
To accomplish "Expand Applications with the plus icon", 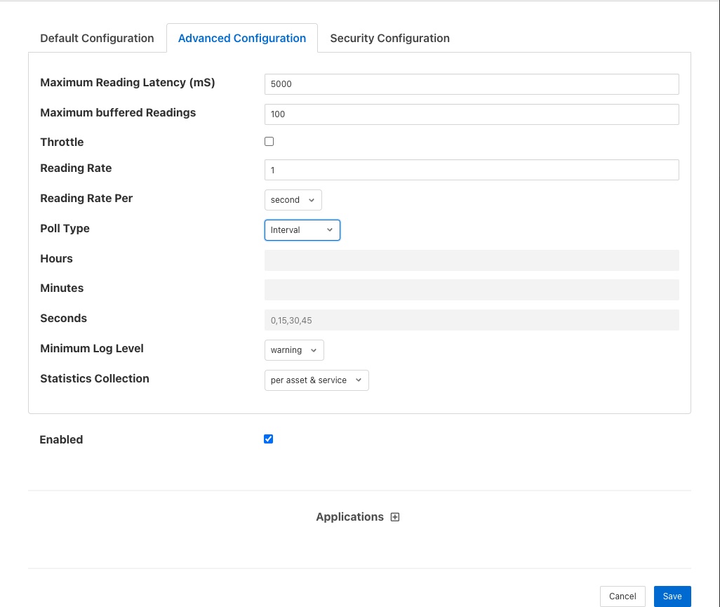I will coord(395,517).
